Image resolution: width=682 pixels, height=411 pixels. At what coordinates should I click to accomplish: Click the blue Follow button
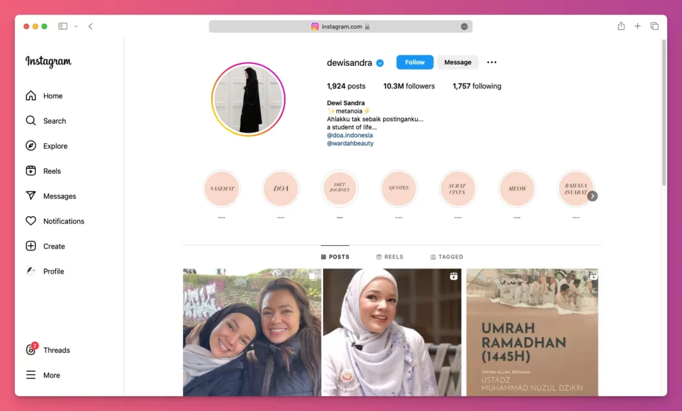coord(414,62)
